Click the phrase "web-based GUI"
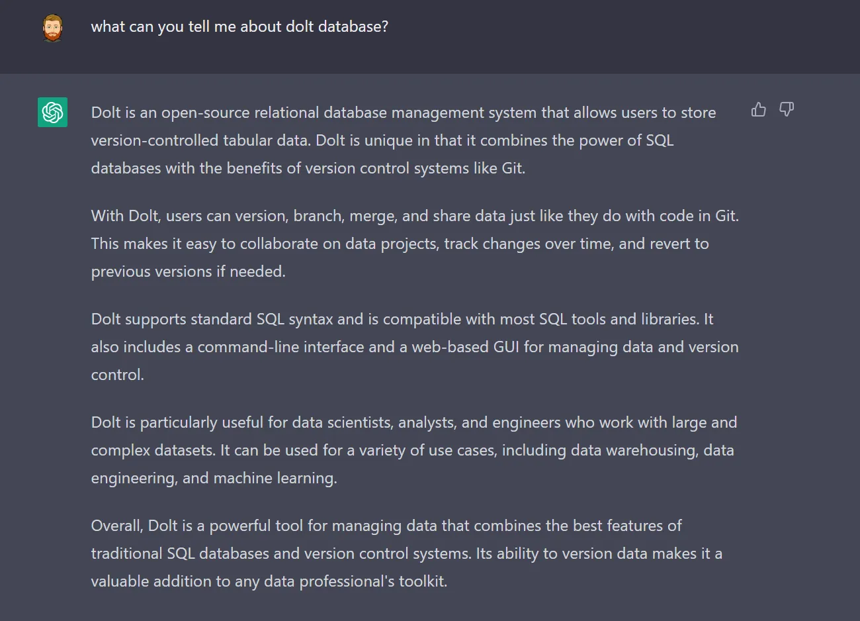The height and width of the screenshot is (621, 860). (465, 347)
